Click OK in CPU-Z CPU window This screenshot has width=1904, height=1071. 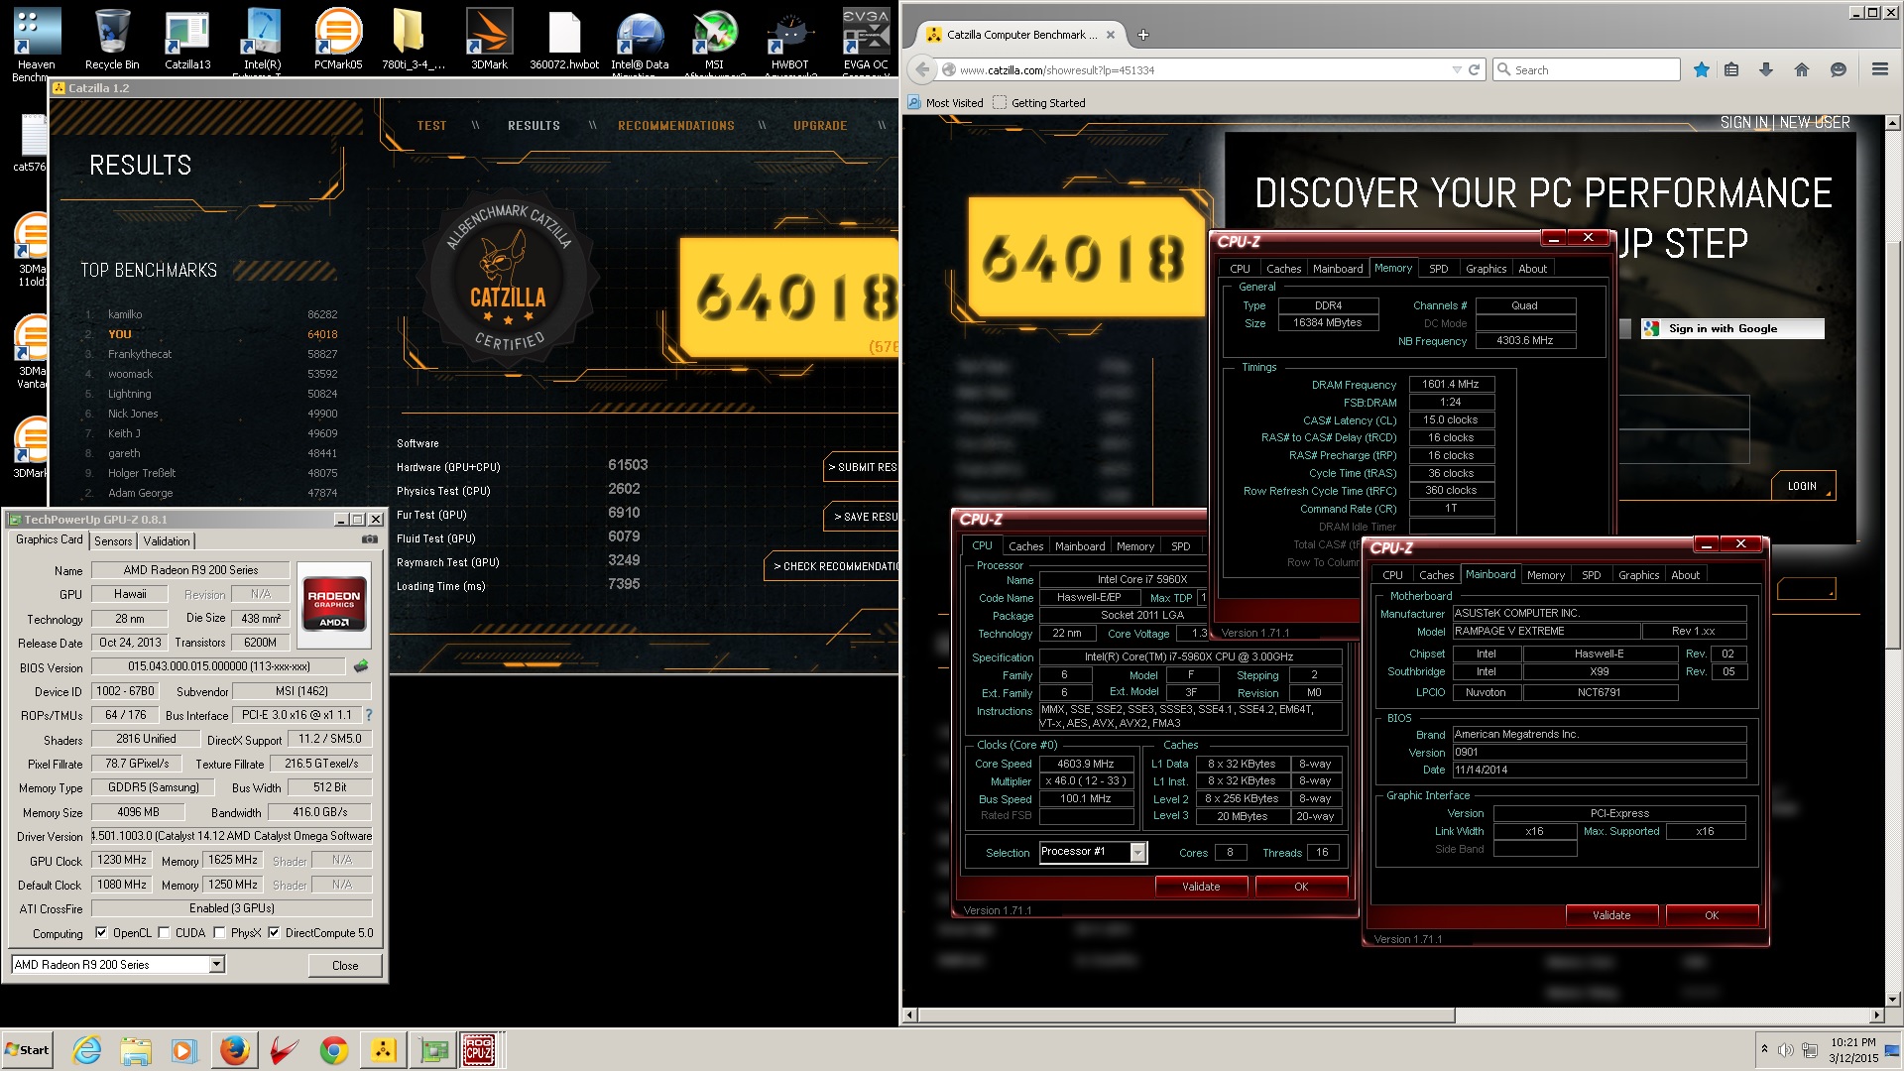[1301, 887]
